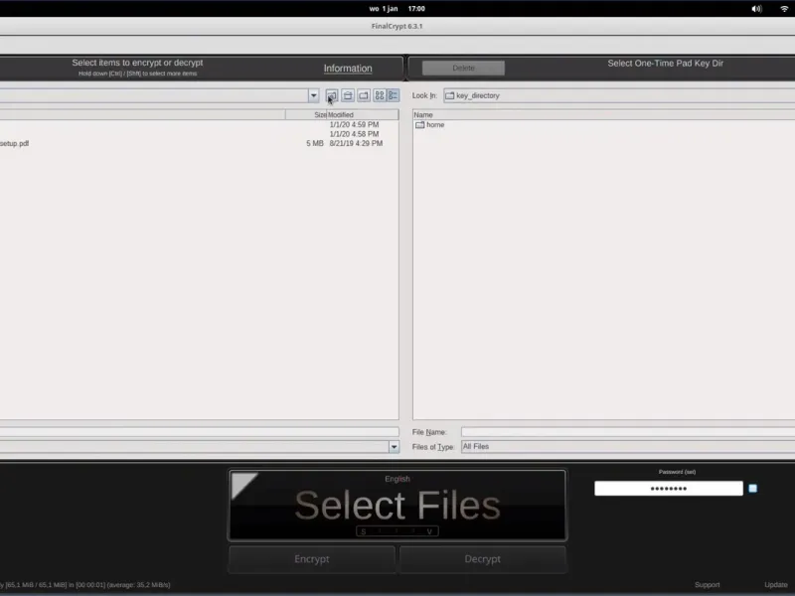Sort by the Size column header
Image resolution: width=795 pixels, height=596 pixels.
(306, 115)
